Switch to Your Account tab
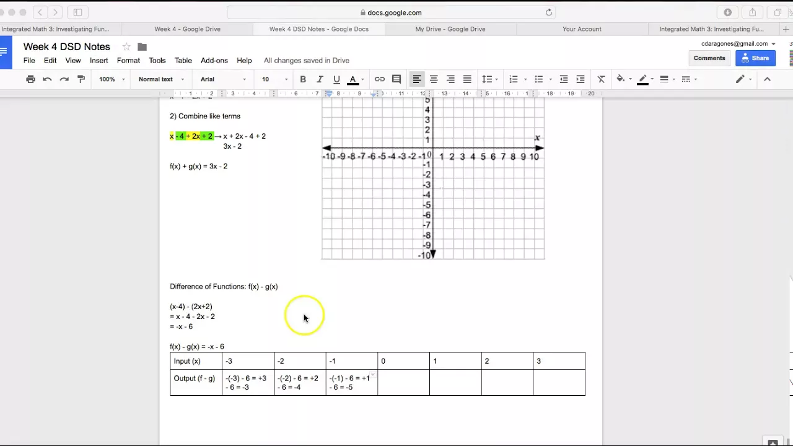 [x=582, y=29]
